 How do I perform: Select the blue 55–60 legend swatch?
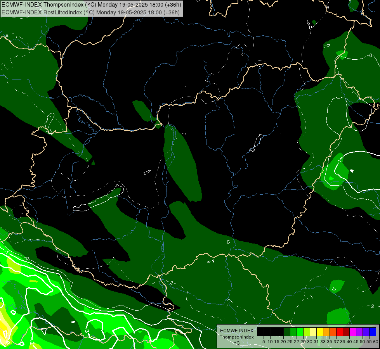pyautogui.click(x=373, y=332)
